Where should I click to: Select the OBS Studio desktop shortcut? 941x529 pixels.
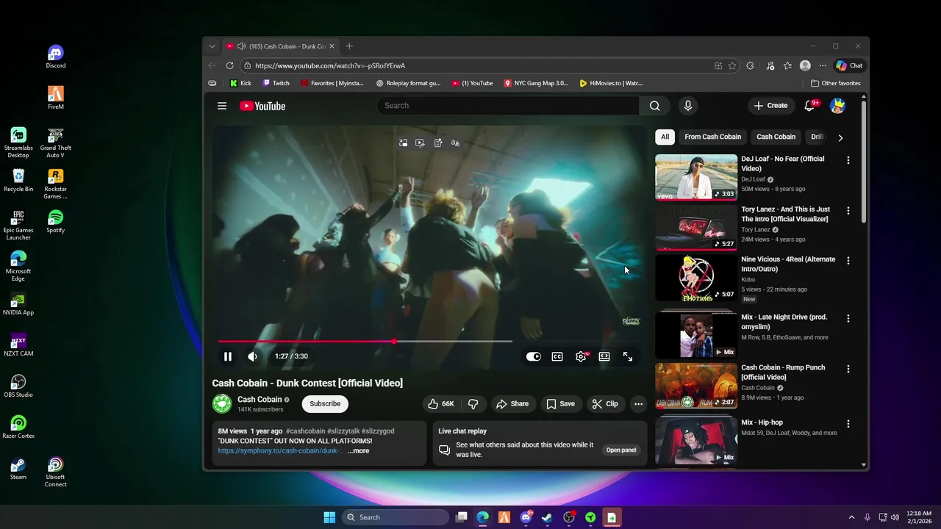point(18,386)
